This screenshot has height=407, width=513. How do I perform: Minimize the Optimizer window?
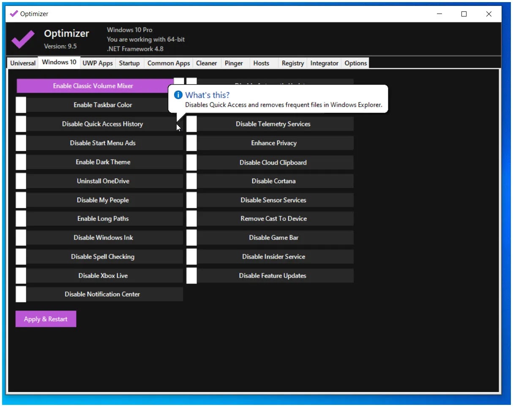(x=439, y=14)
